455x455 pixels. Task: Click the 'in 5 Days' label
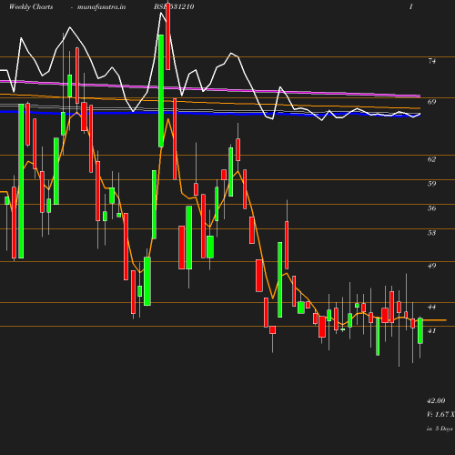(440, 429)
